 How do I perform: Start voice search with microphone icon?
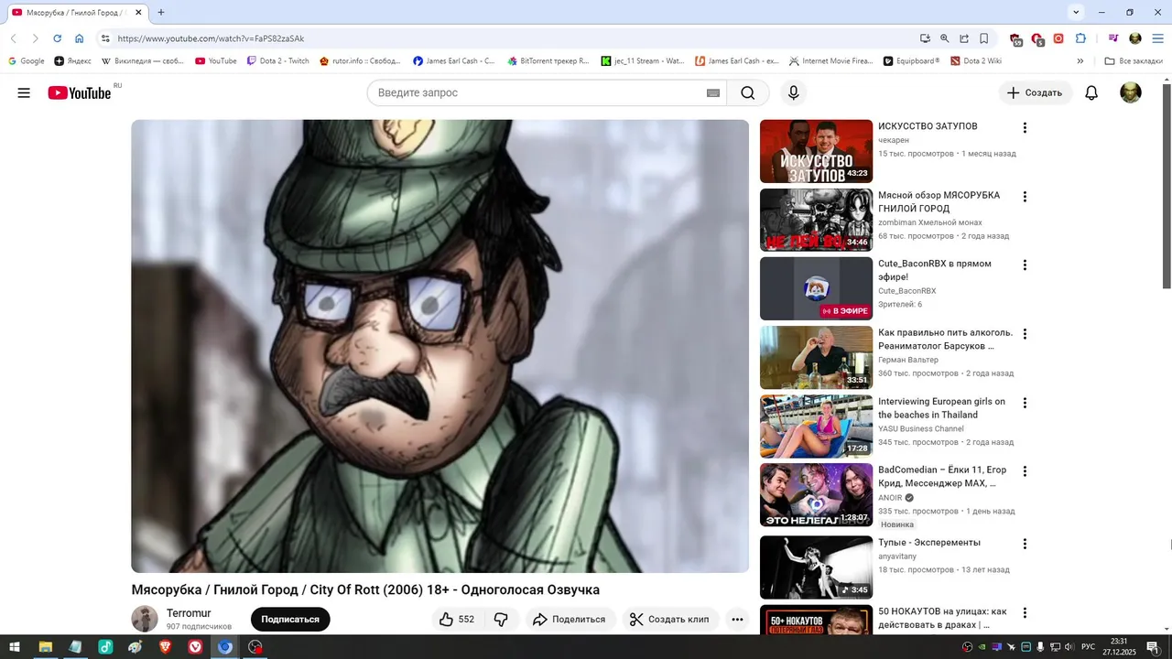tap(794, 92)
